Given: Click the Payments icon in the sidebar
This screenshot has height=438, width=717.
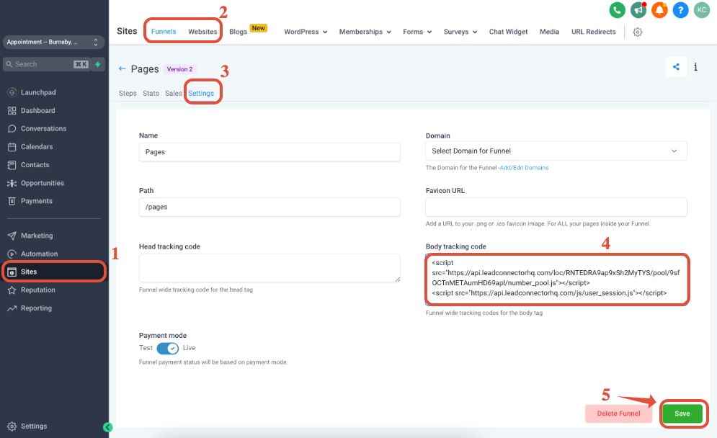Looking at the screenshot, I should pos(12,201).
